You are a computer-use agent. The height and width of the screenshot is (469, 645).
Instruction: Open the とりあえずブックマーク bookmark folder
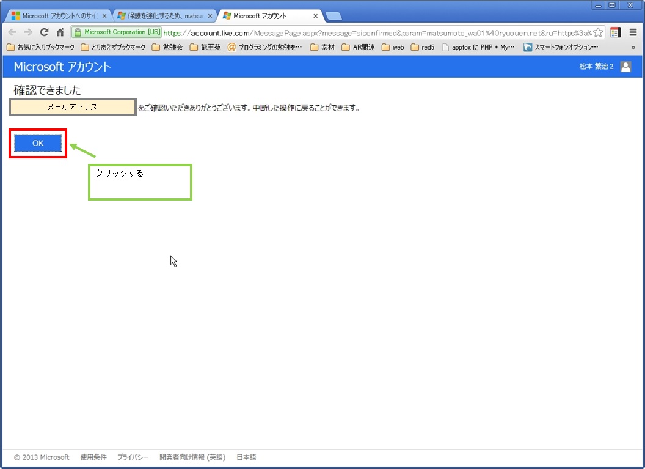point(113,47)
